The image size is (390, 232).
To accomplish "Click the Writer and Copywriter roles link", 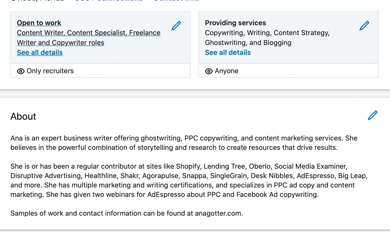I will (60, 43).
